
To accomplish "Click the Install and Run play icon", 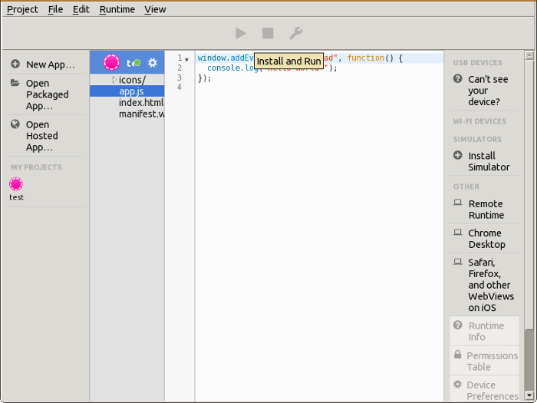I will pyautogui.click(x=241, y=33).
